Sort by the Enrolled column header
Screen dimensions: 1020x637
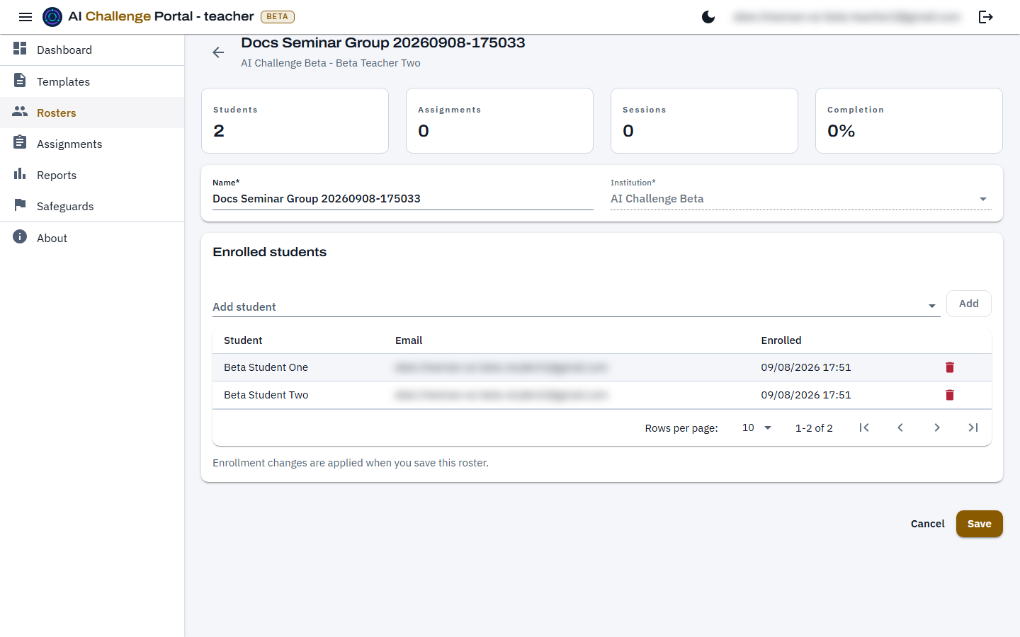[781, 340]
